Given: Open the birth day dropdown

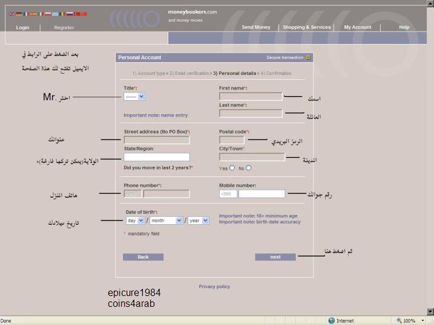Looking at the screenshot, I should [x=135, y=220].
